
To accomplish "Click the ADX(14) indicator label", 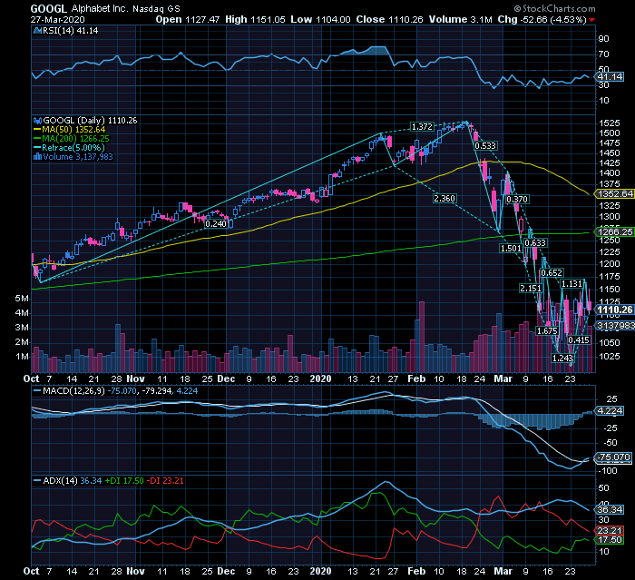I will pos(60,481).
